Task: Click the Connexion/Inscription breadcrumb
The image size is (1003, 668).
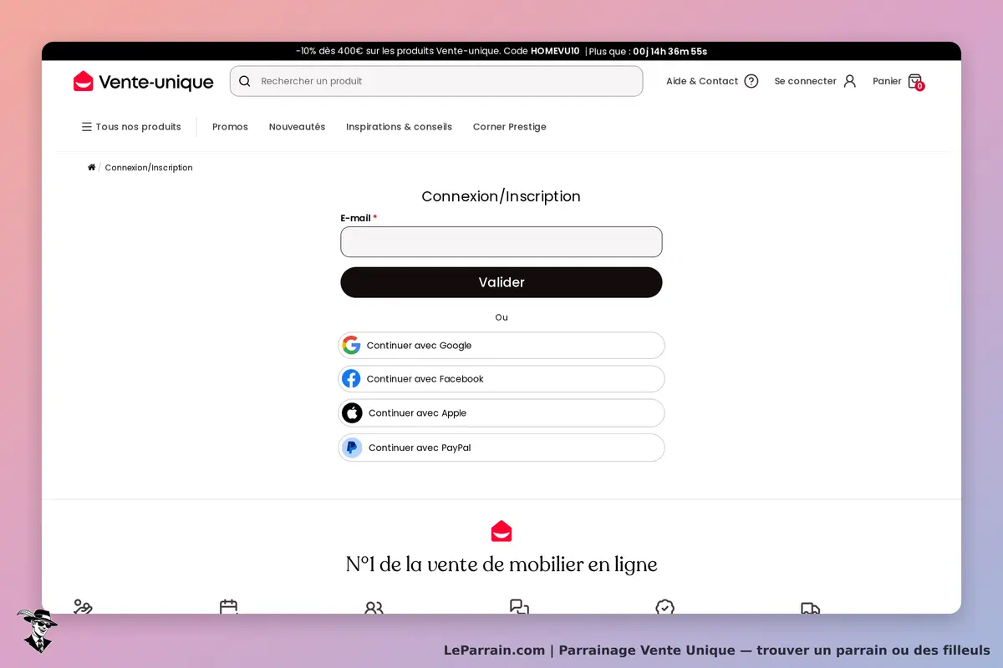Action: (149, 168)
